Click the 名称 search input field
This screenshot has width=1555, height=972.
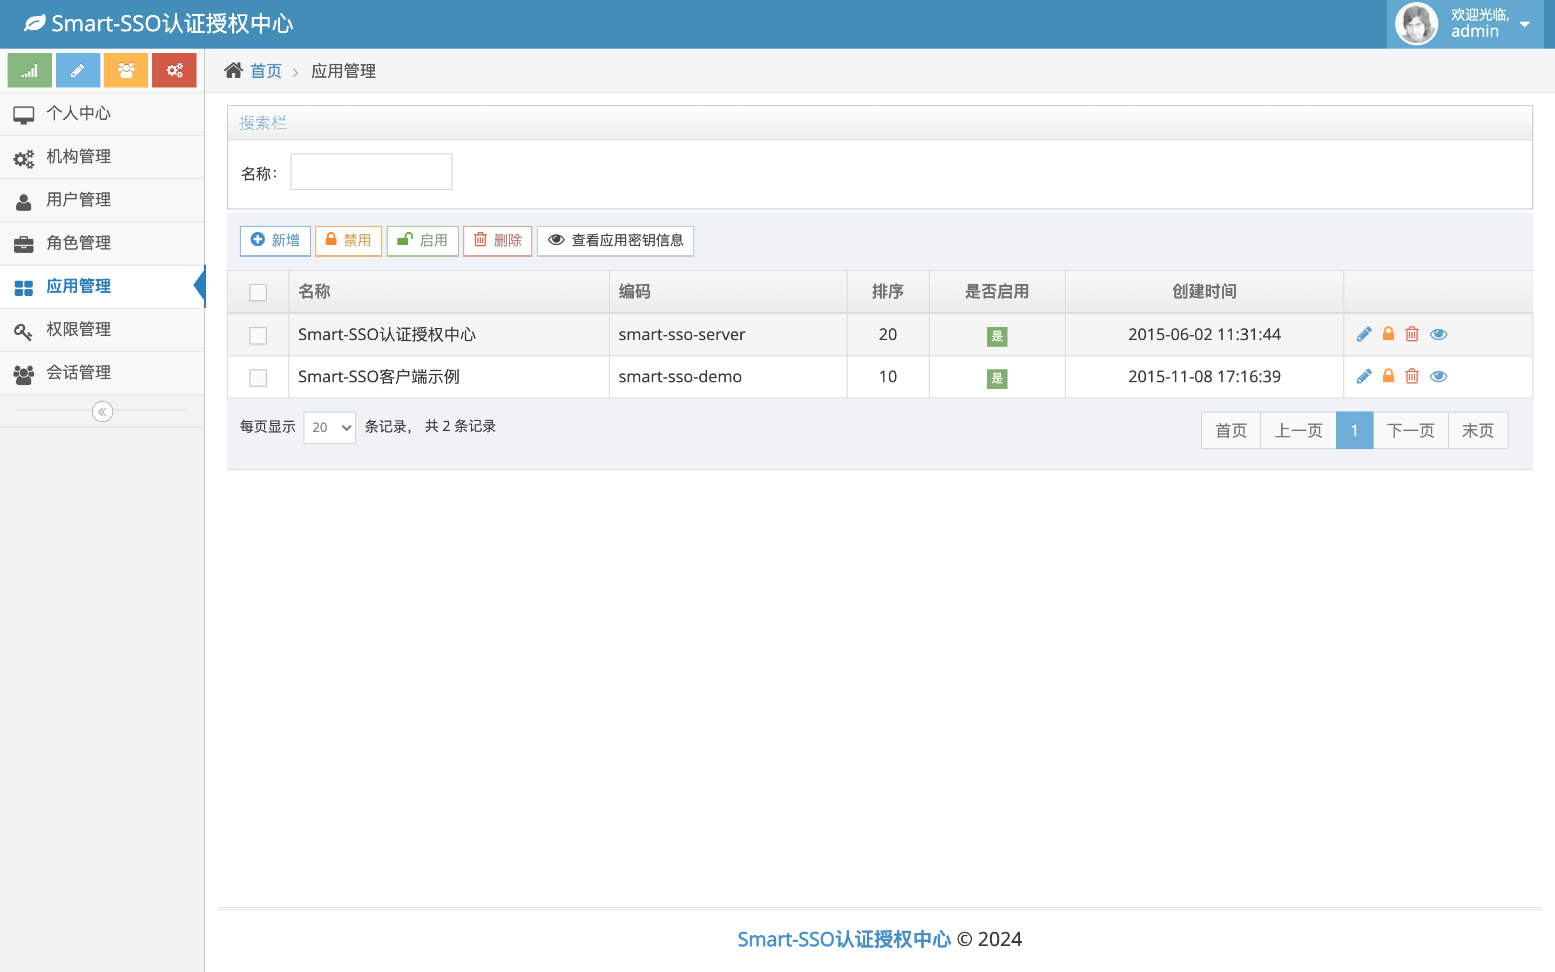371,172
